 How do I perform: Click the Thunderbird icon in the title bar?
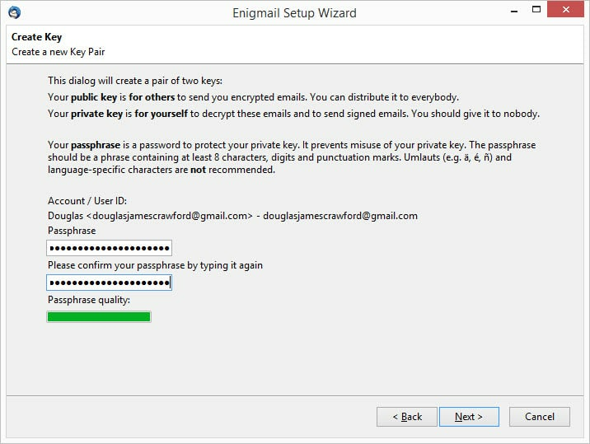pyautogui.click(x=14, y=13)
